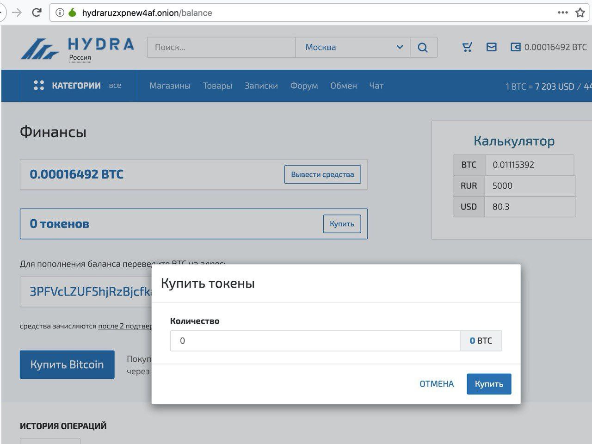Click the categories four-dot icon
The height and width of the screenshot is (444, 592).
39,86
